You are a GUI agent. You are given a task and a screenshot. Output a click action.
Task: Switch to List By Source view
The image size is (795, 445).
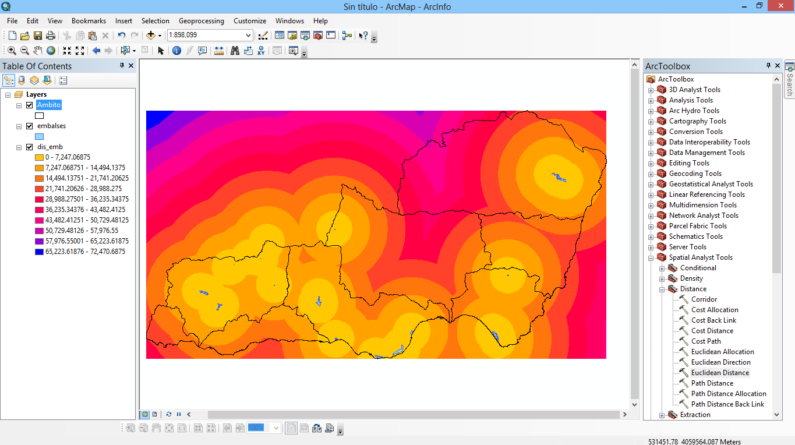22,80
